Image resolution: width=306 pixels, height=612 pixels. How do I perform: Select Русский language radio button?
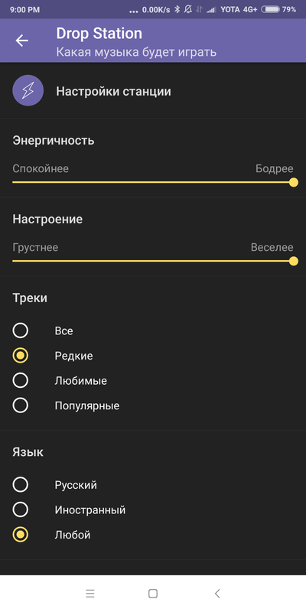pos(21,485)
